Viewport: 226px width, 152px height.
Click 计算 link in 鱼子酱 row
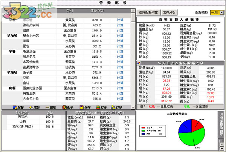[x=120, y=72]
